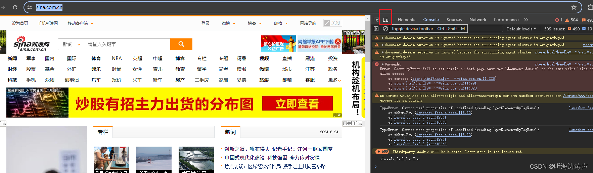Screen dimensions: 593x173
Task: Click the console filter input
Action: [x=447, y=29]
